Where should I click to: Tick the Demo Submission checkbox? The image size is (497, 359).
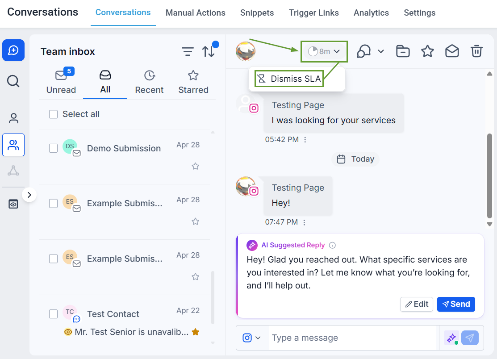[53, 148]
